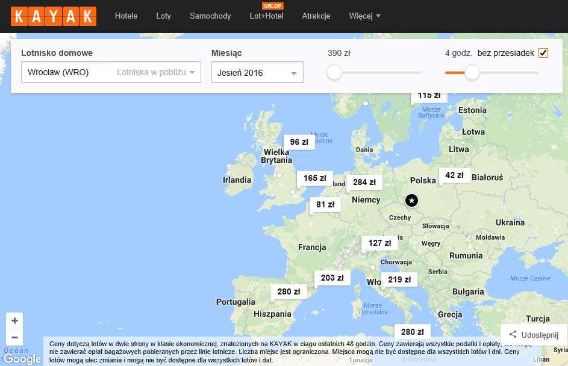568x366 pixels.
Task: Click the white dot marker in Sweden
Action: [366, 103]
